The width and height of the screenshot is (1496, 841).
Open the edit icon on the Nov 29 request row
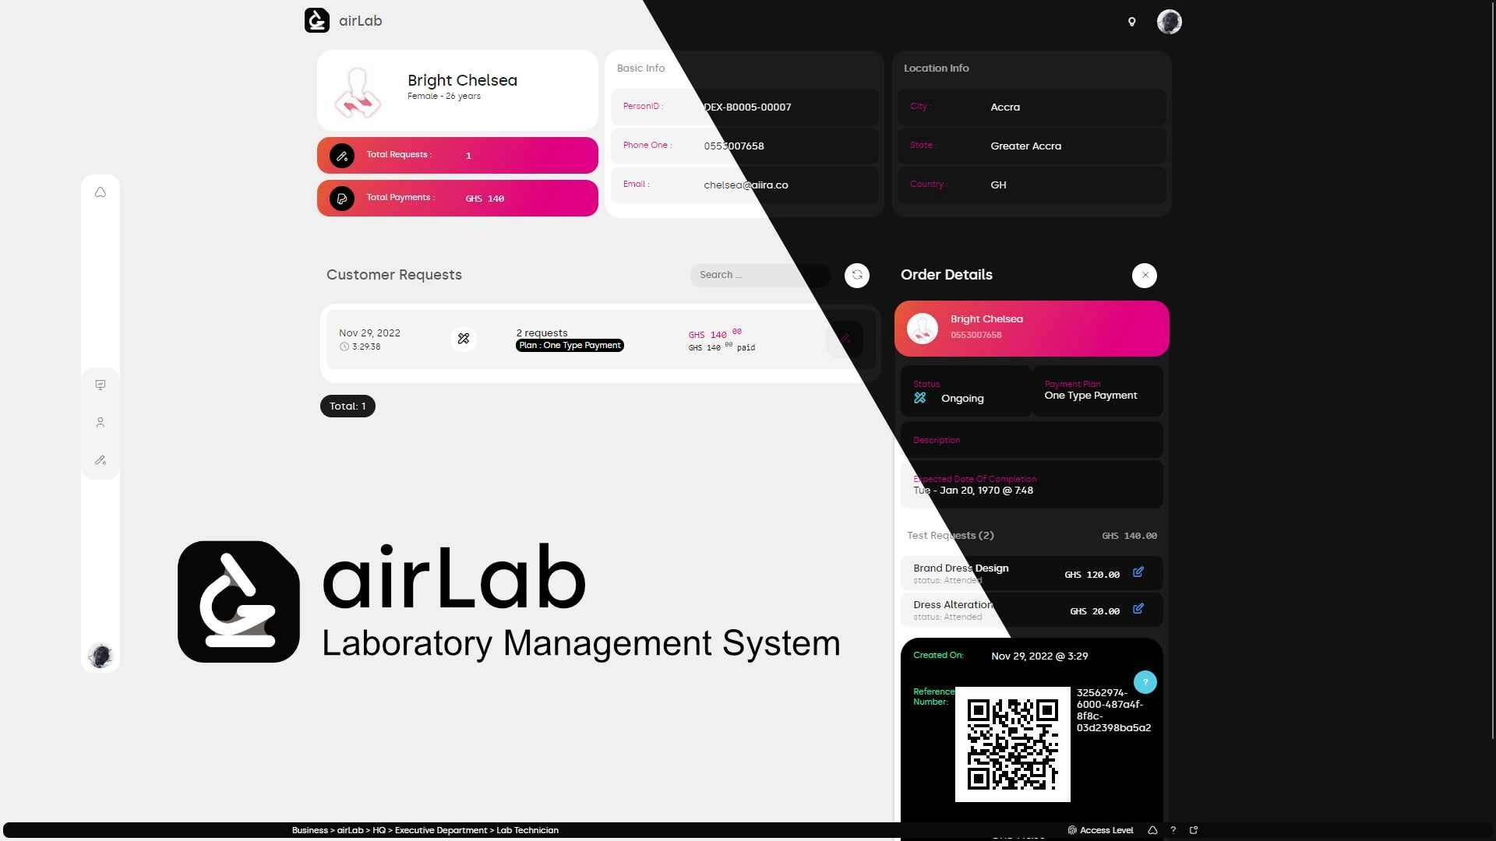tap(845, 339)
